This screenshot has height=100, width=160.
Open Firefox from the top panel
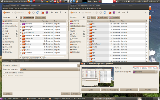[28, 1]
